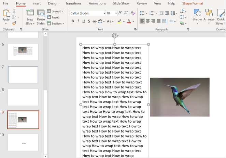Open character spacing AV dropdown
This screenshot has height=158, width=226.
tap(101, 21)
